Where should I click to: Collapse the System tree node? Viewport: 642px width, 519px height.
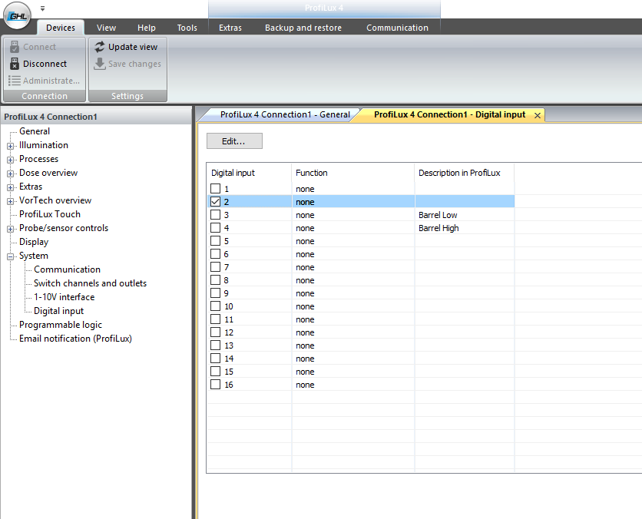10,256
